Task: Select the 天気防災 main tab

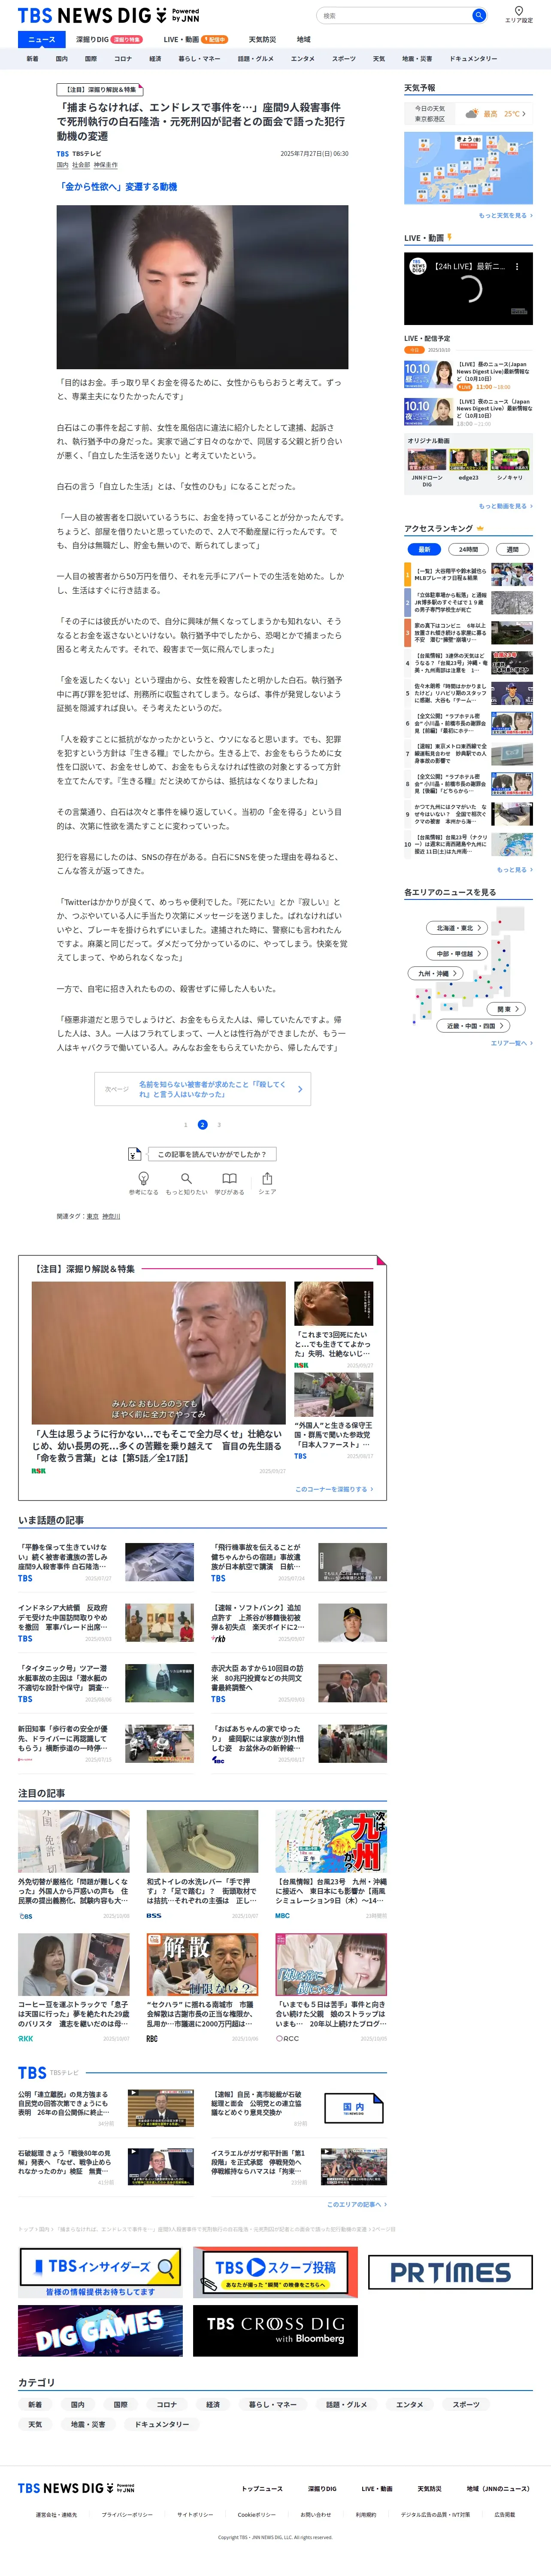Action: (262, 39)
